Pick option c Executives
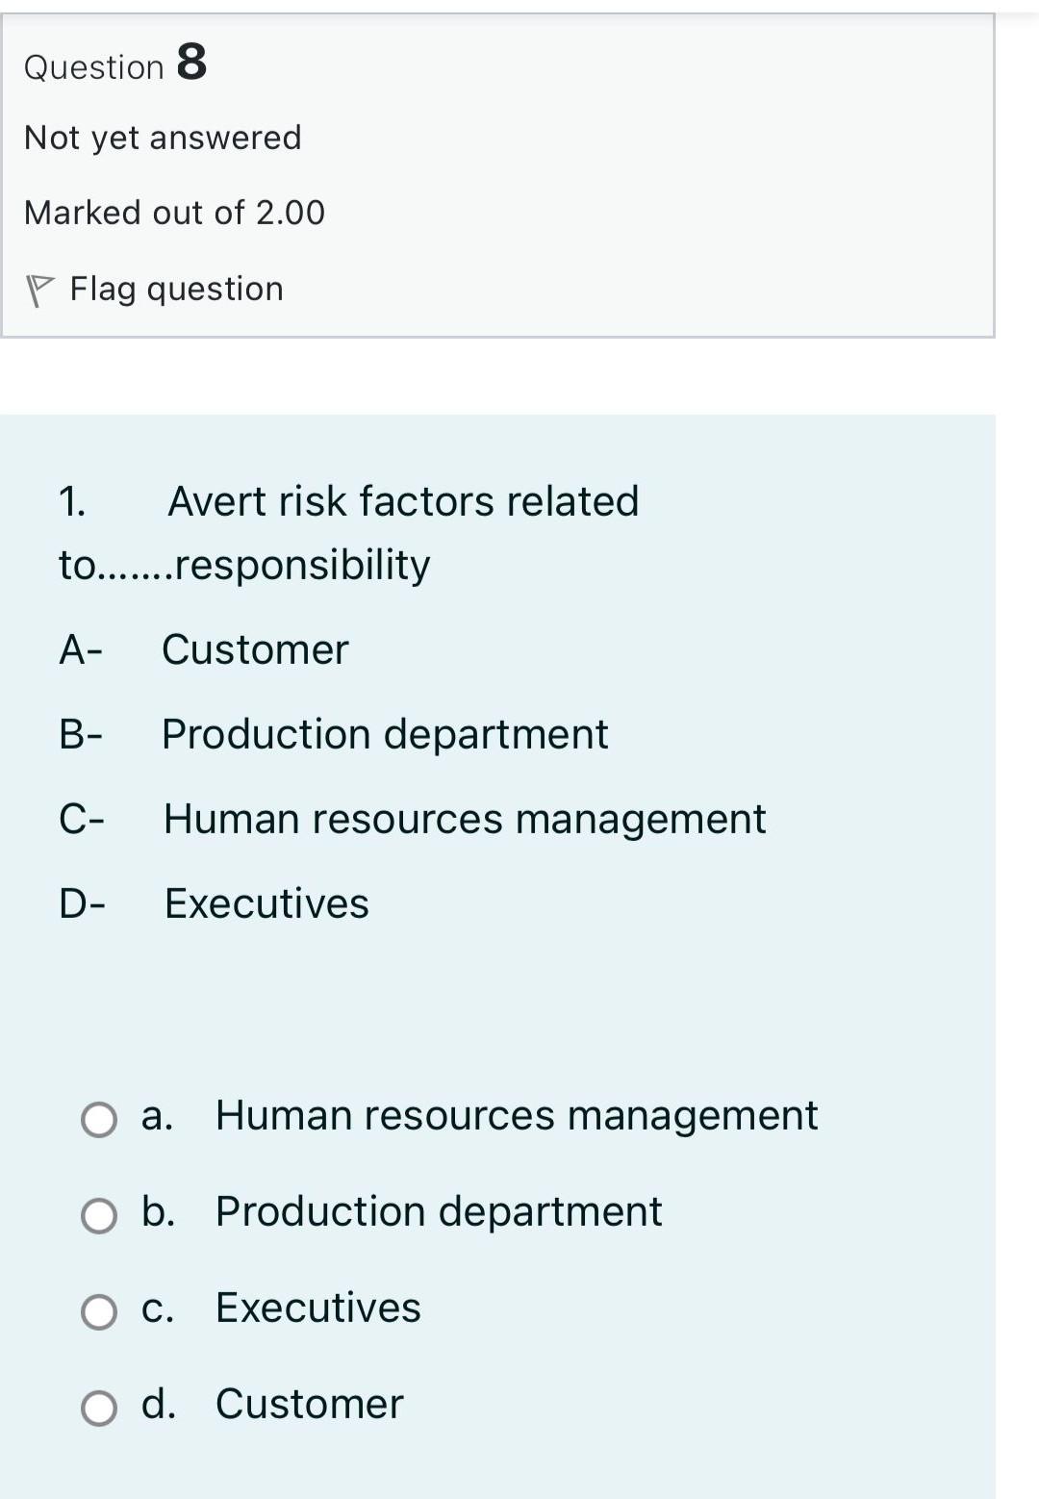This screenshot has width=1039, height=1499. coord(99,1309)
